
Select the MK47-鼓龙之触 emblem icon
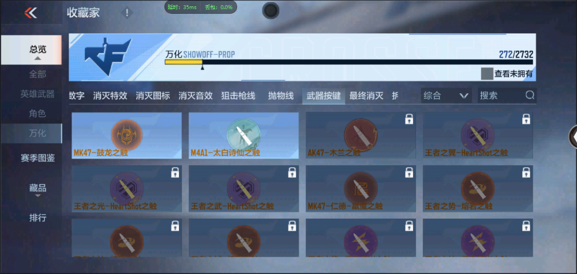tap(126, 134)
